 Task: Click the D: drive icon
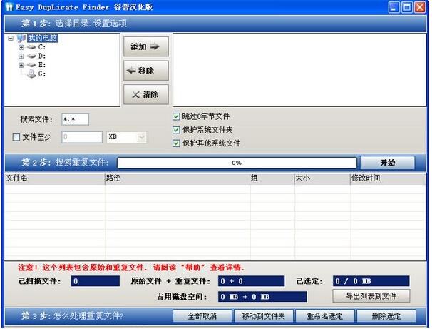31,56
